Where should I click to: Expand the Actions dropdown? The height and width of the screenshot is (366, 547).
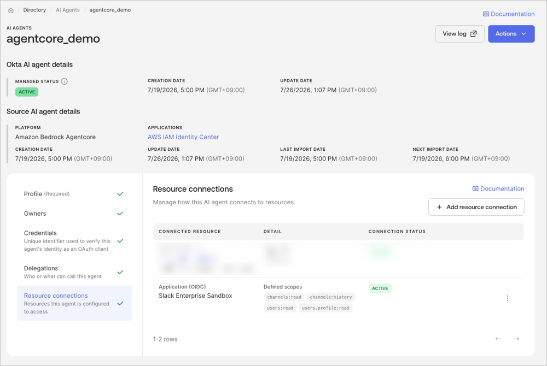tap(511, 34)
